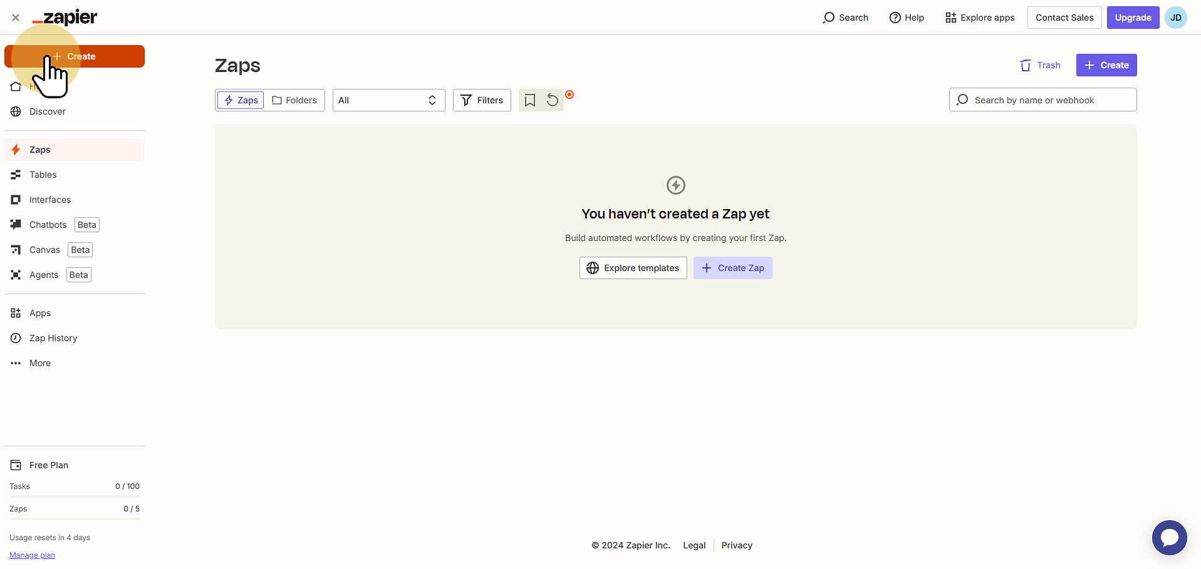Switch to the Folders tab view
Screen dimensions: 1201x569
(294, 100)
